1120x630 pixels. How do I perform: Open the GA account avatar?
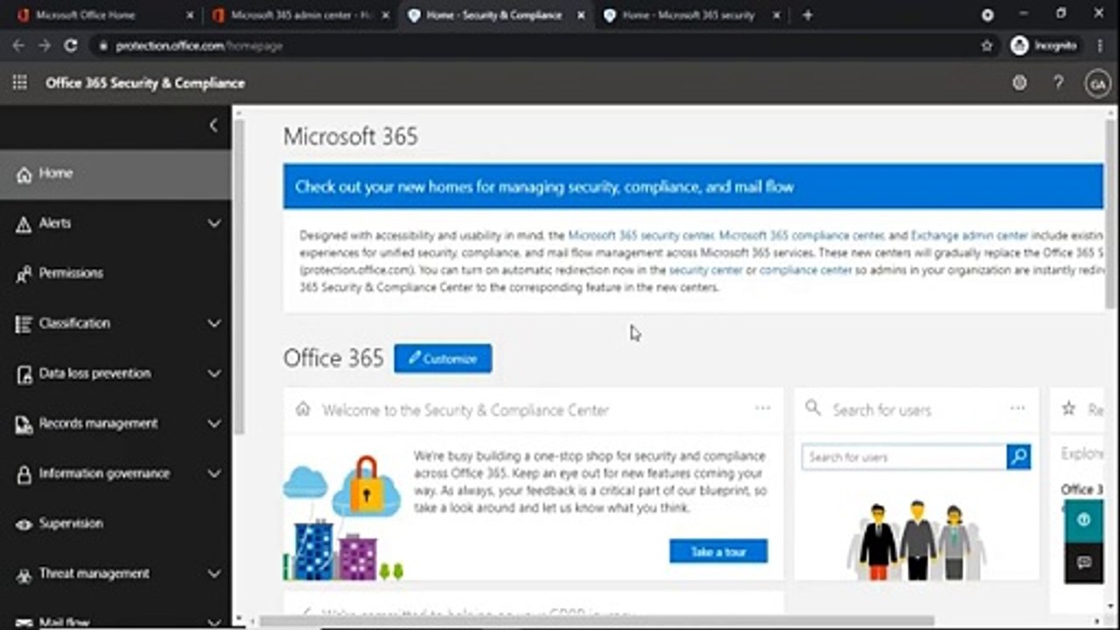pyautogui.click(x=1097, y=83)
